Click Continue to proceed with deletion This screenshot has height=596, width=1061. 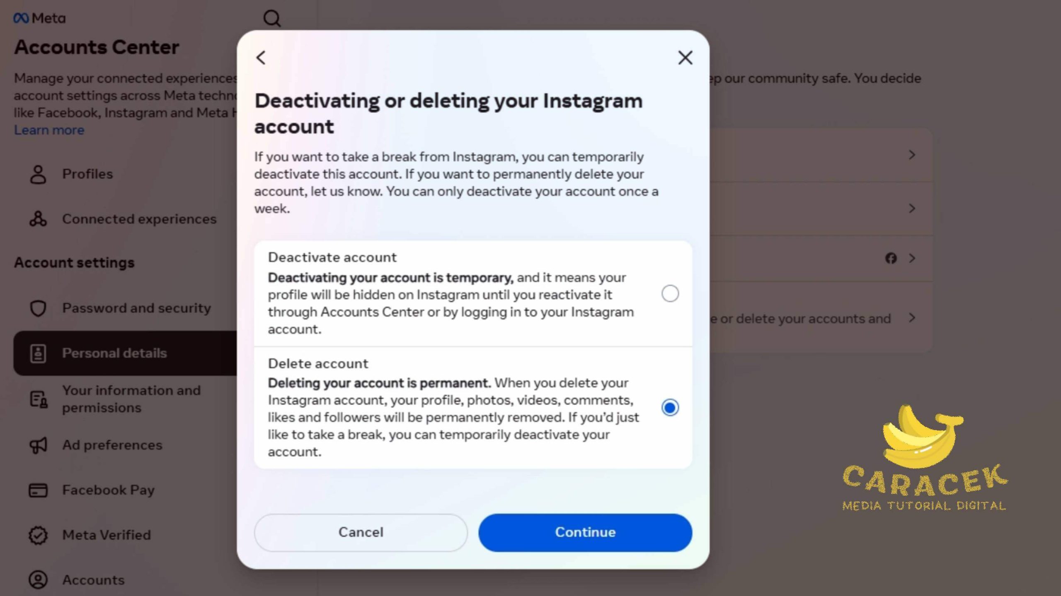click(x=586, y=532)
